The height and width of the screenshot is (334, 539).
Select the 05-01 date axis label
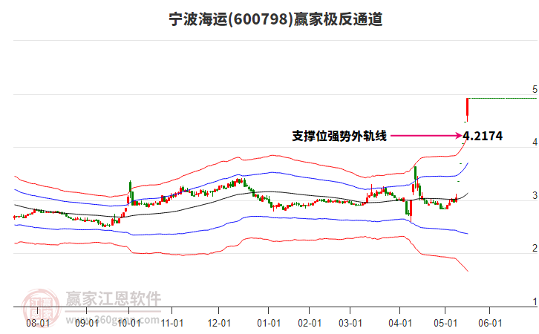[x=445, y=324]
